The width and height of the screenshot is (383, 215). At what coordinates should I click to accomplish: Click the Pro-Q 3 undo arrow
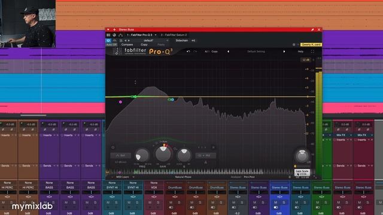click(188, 51)
